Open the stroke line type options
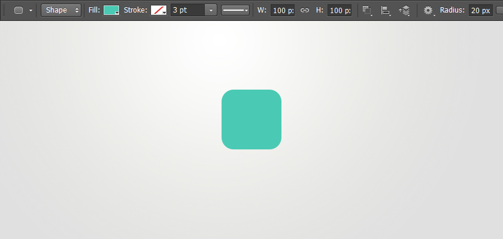Viewport: 503px width, 239px height. [x=235, y=10]
